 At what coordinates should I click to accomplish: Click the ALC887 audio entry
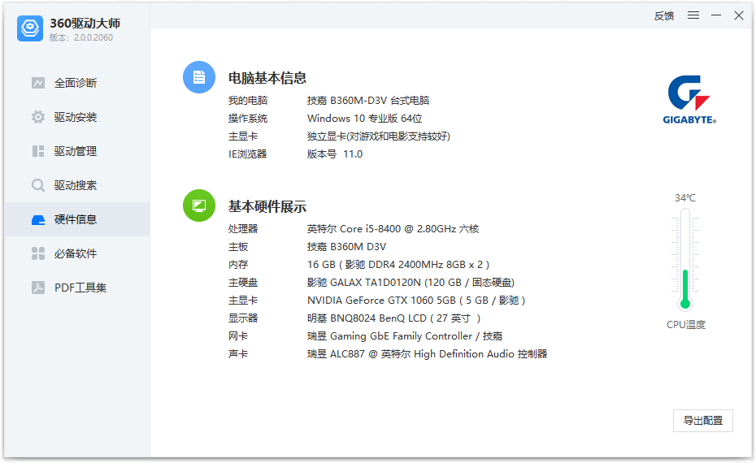coord(427,354)
